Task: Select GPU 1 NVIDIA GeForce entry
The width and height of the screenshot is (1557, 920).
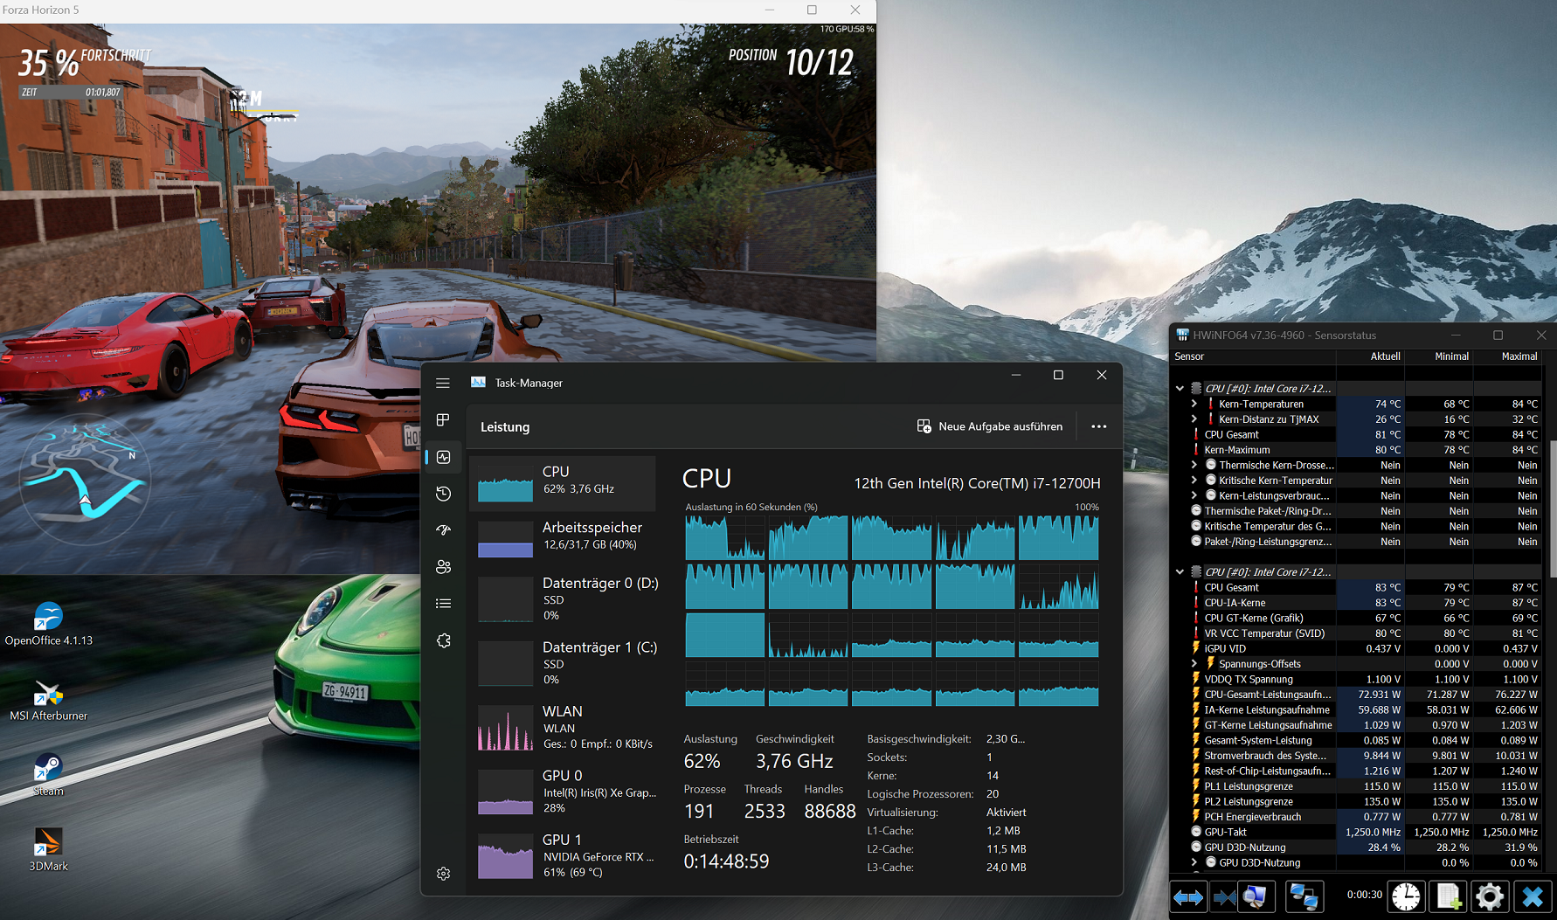Action: click(563, 855)
